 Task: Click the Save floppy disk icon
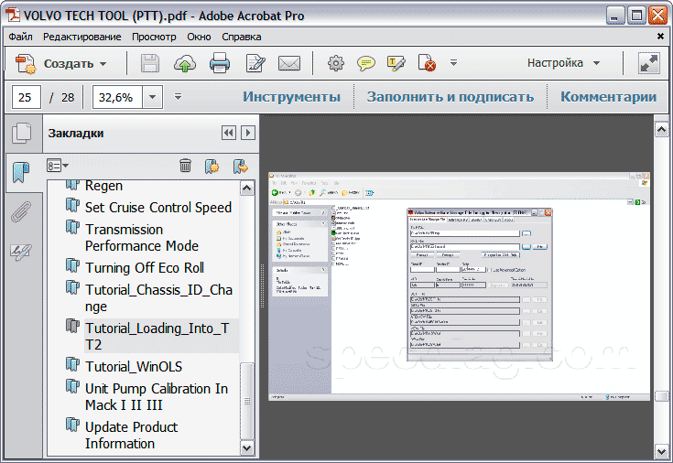[x=150, y=64]
